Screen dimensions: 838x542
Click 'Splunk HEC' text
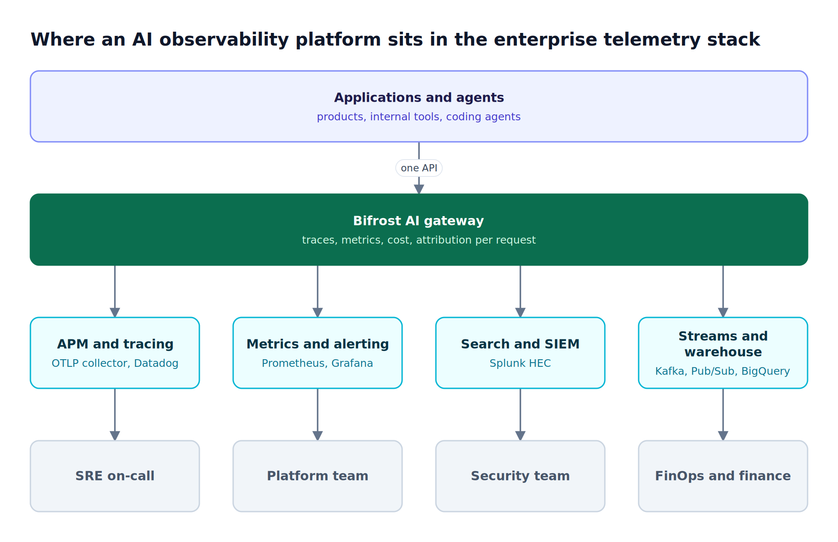pos(520,363)
